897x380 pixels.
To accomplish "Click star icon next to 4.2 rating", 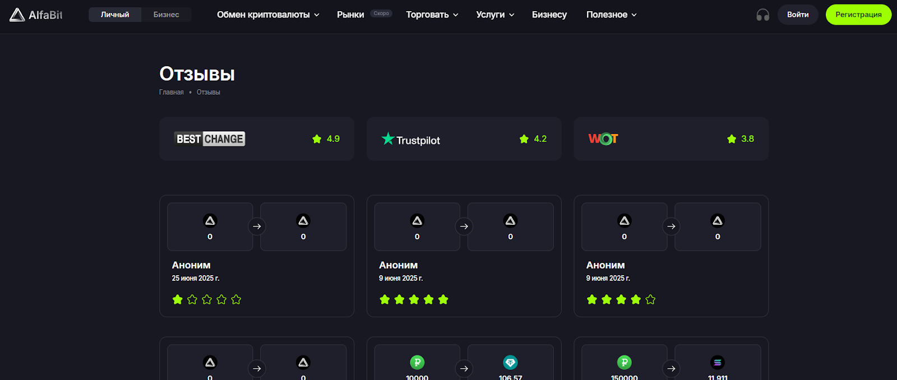I will pos(524,139).
